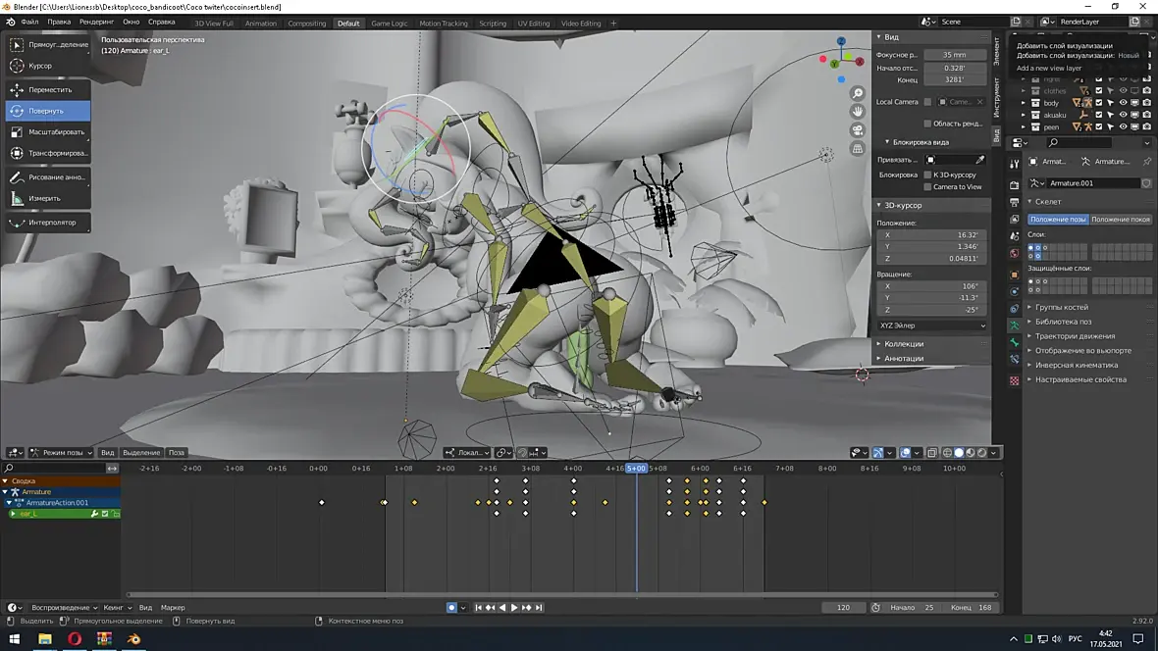Switch to the Animation workspace tab
The width and height of the screenshot is (1158, 651).
coord(261,23)
